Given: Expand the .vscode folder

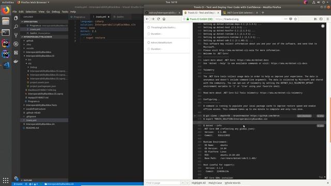Looking at the screenshot, I should (x=30, y=48).
